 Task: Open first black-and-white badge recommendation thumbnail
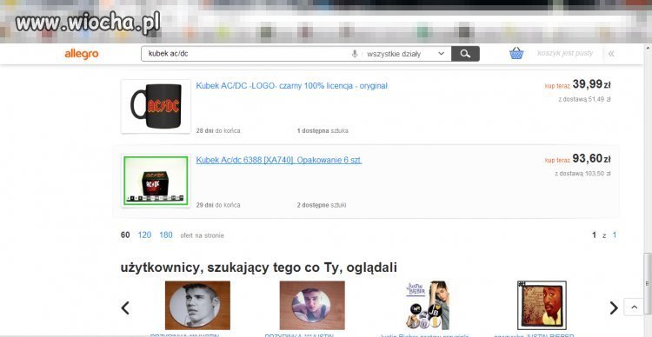point(197,305)
